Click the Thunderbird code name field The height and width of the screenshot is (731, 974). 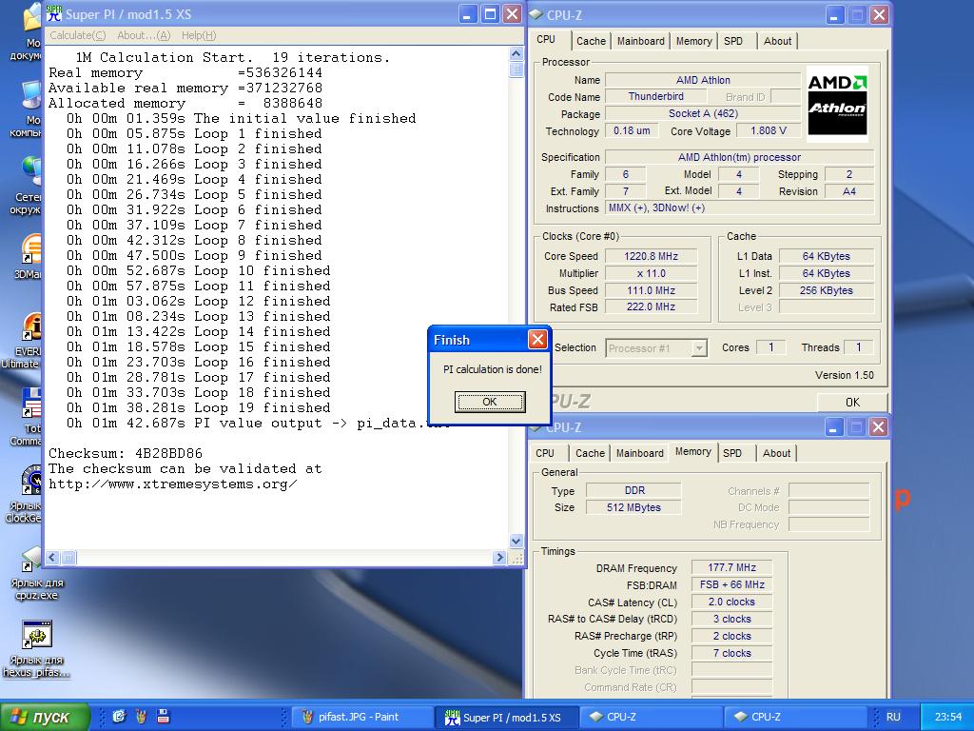click(655, 96)
